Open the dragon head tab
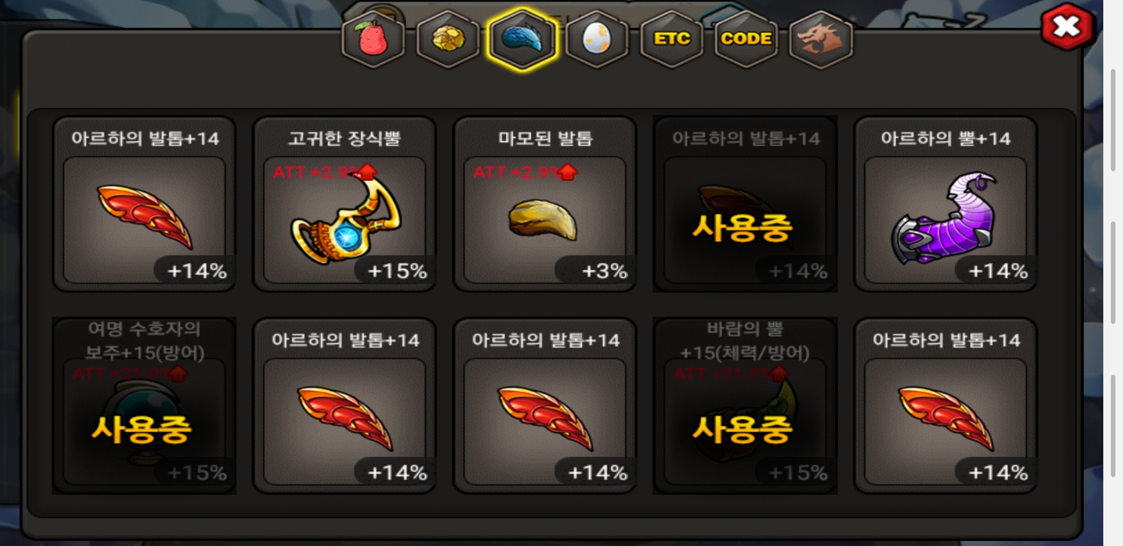The image size is (1123, 546). [x=820, y=39]
